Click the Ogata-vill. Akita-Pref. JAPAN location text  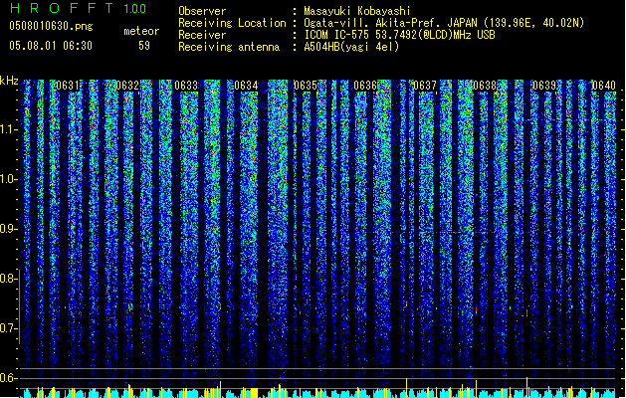point(444,23)
